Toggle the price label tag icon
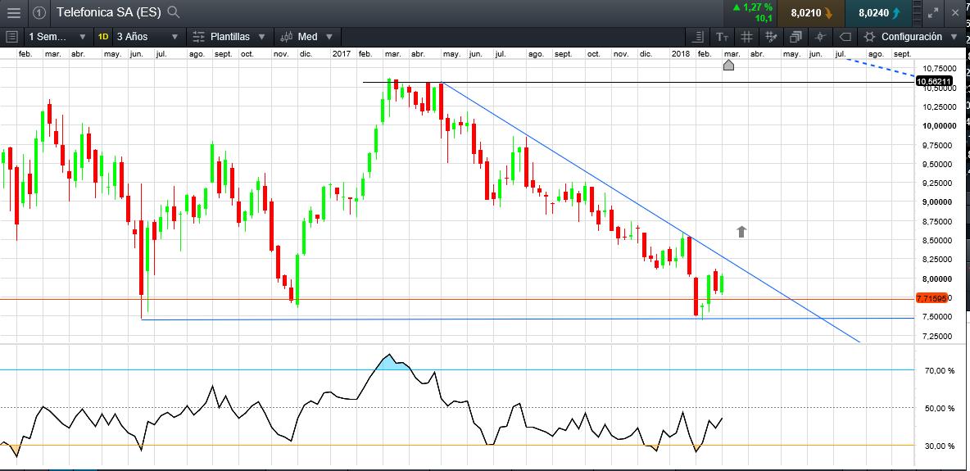The height and width of the screenshot is (471, 970). (845, 37)
